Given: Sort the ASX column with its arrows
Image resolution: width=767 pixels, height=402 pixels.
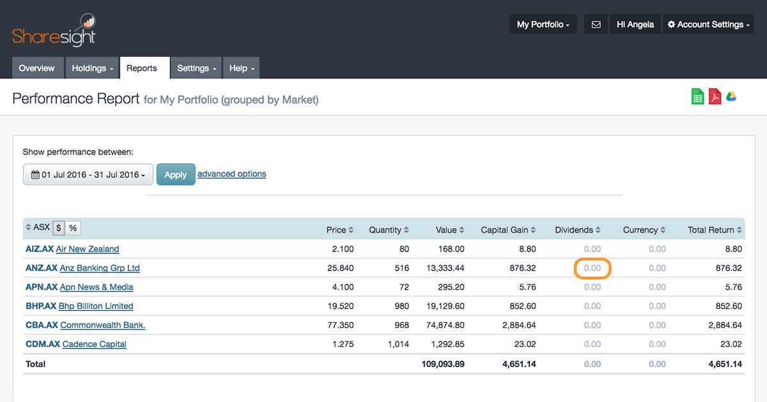Looking at the screenshot, I should coord(29,227).
